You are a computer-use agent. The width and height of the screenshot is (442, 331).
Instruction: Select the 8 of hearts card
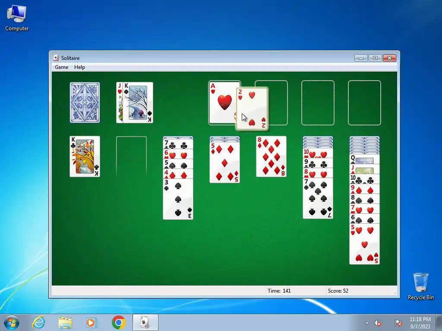tap(318, 173)
